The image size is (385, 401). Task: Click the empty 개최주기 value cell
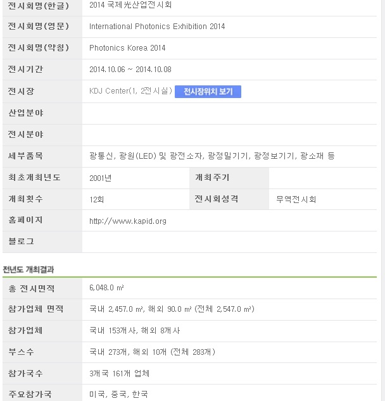coord(323,178)
